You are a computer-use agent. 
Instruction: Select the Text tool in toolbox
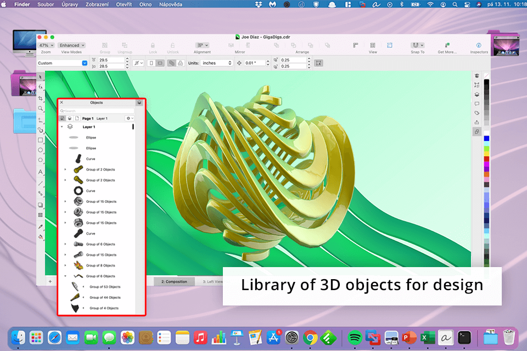click(x=41, y=172)
